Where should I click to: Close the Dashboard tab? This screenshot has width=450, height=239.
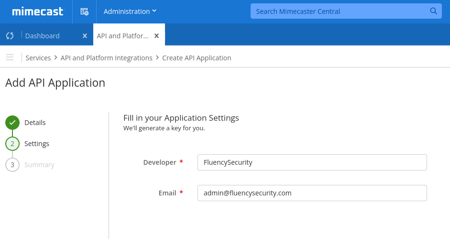coord(85,35)
